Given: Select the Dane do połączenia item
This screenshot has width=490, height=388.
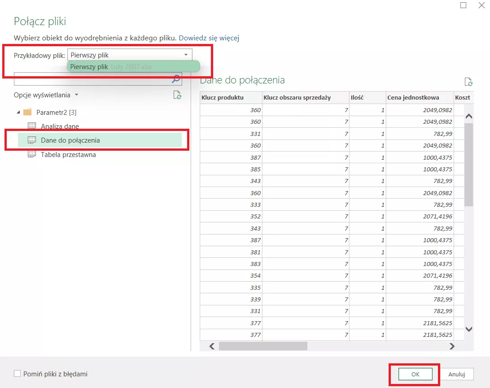Looking at the screenshot, I should coord(70,140).
